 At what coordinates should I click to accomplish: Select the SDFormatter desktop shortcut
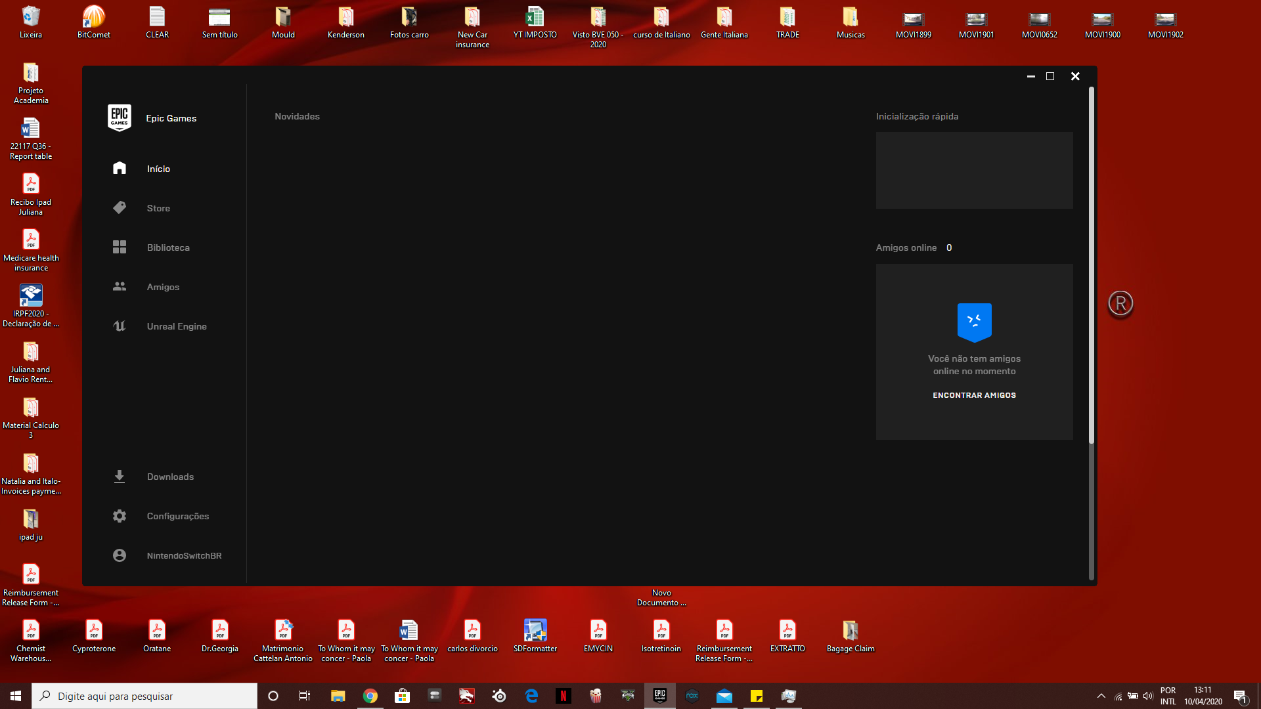tap(535, 635)
